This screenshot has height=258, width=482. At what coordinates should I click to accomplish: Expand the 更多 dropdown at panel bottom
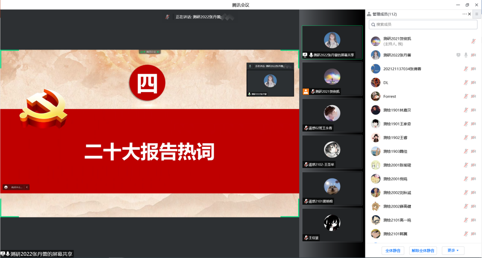pos(453,250)
